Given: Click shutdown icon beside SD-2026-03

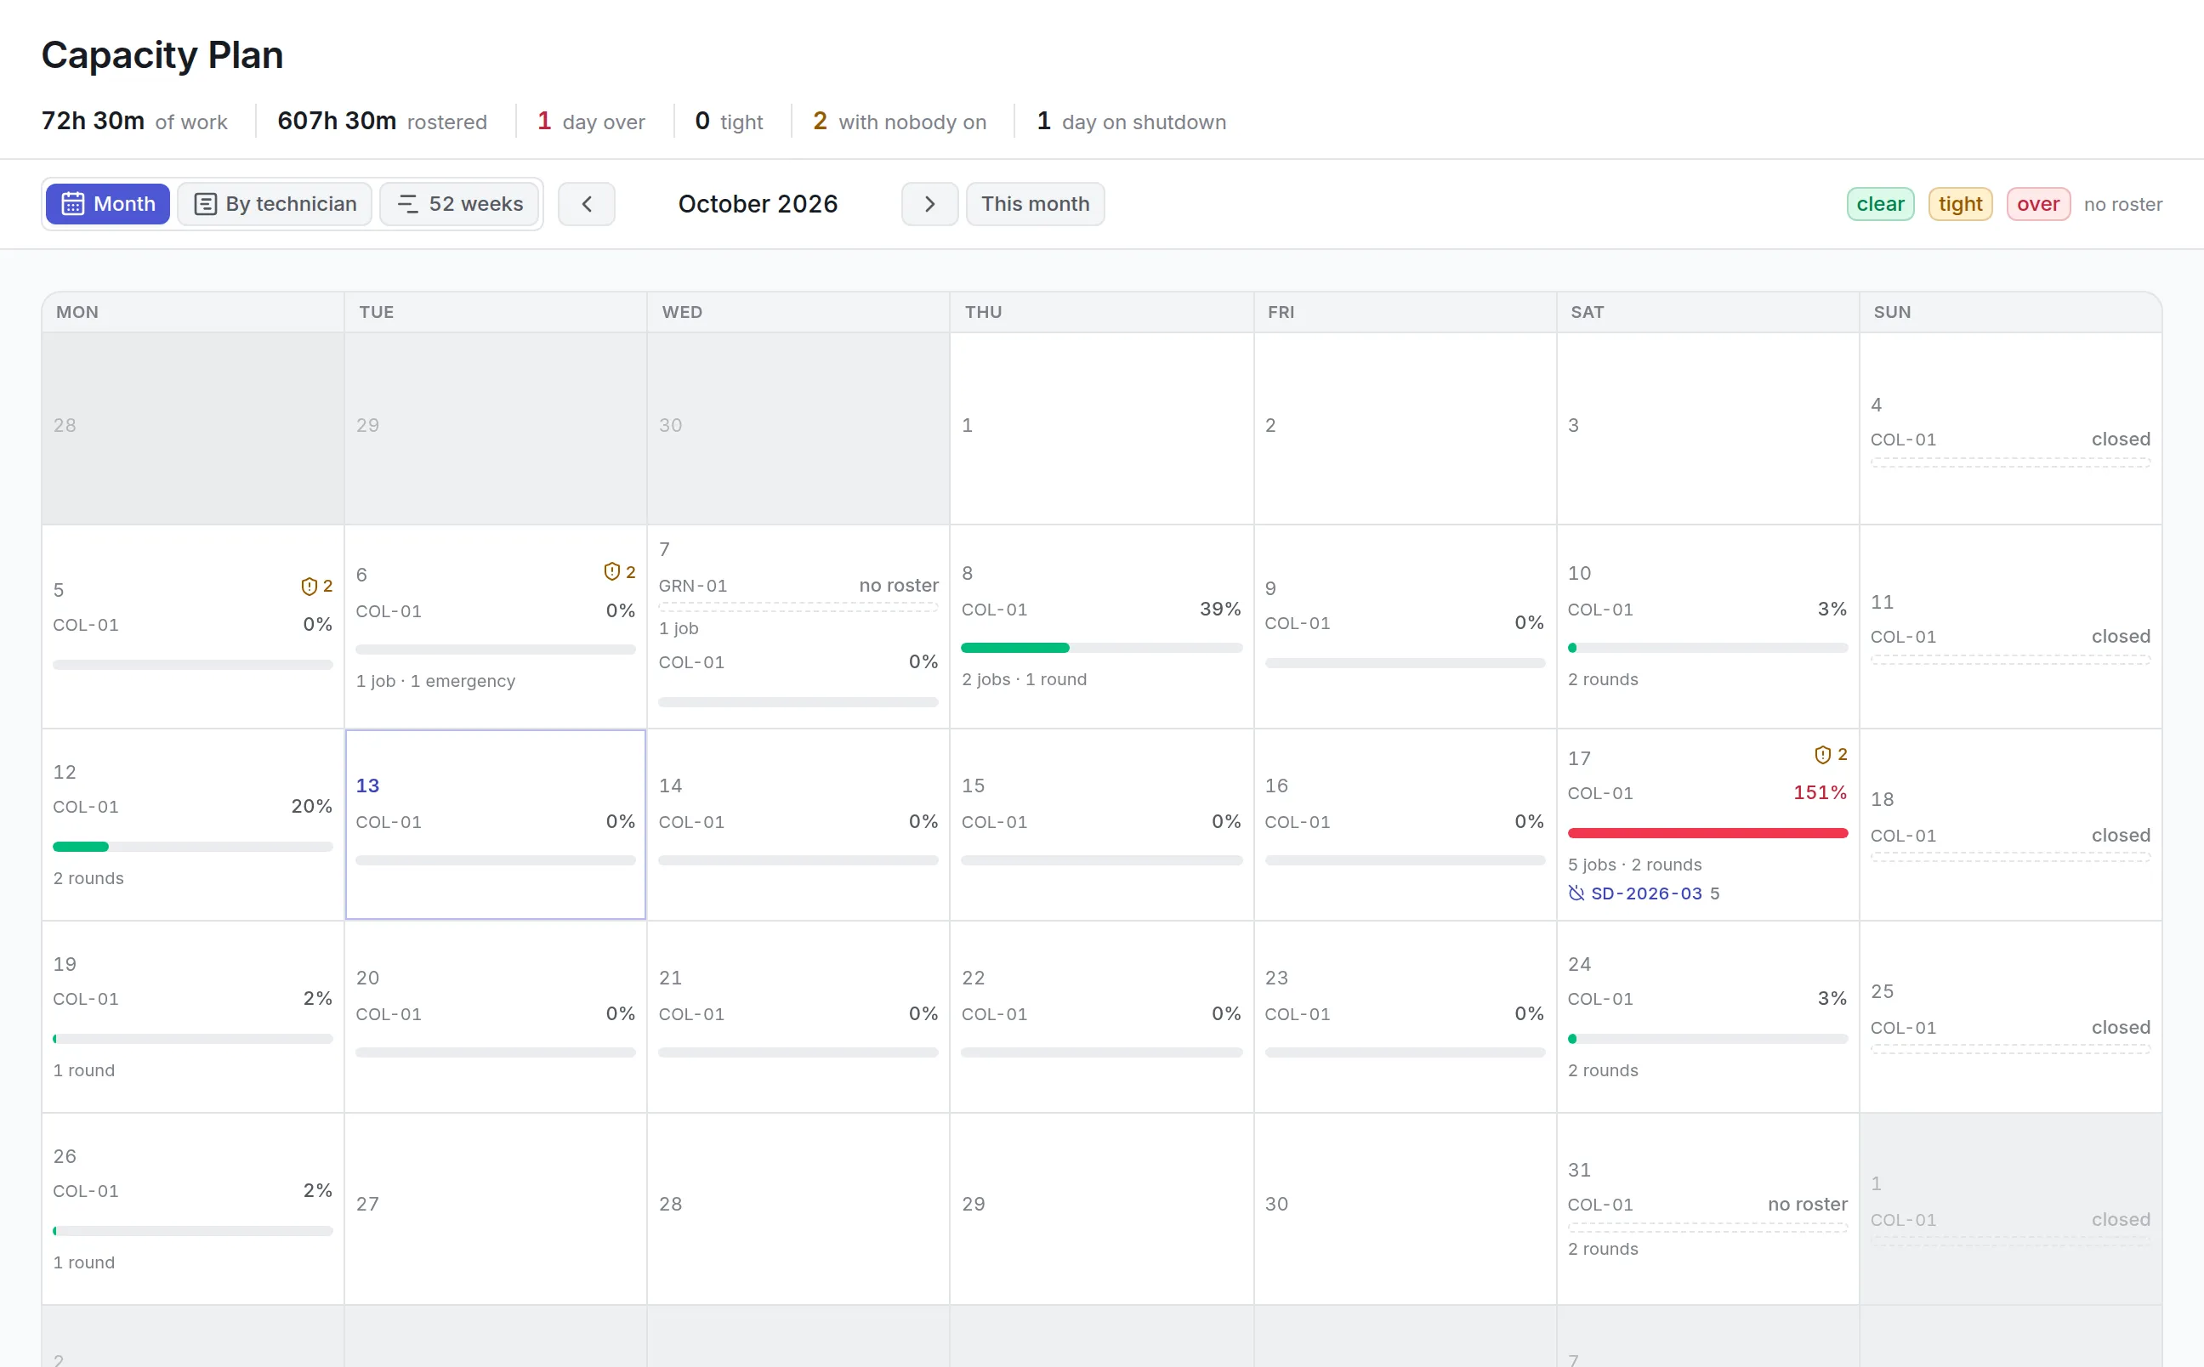Looking at the screenshot, I should [x=1576, y=893].
